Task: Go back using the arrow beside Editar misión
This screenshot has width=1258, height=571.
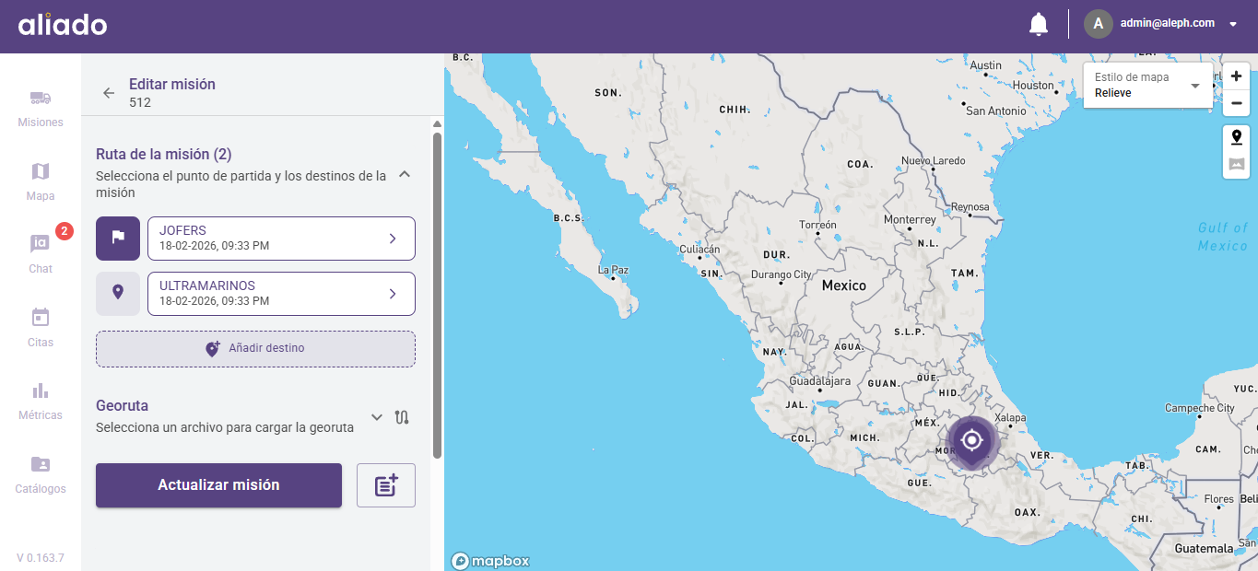Action: pyautogui.click(x=109, y=93)
